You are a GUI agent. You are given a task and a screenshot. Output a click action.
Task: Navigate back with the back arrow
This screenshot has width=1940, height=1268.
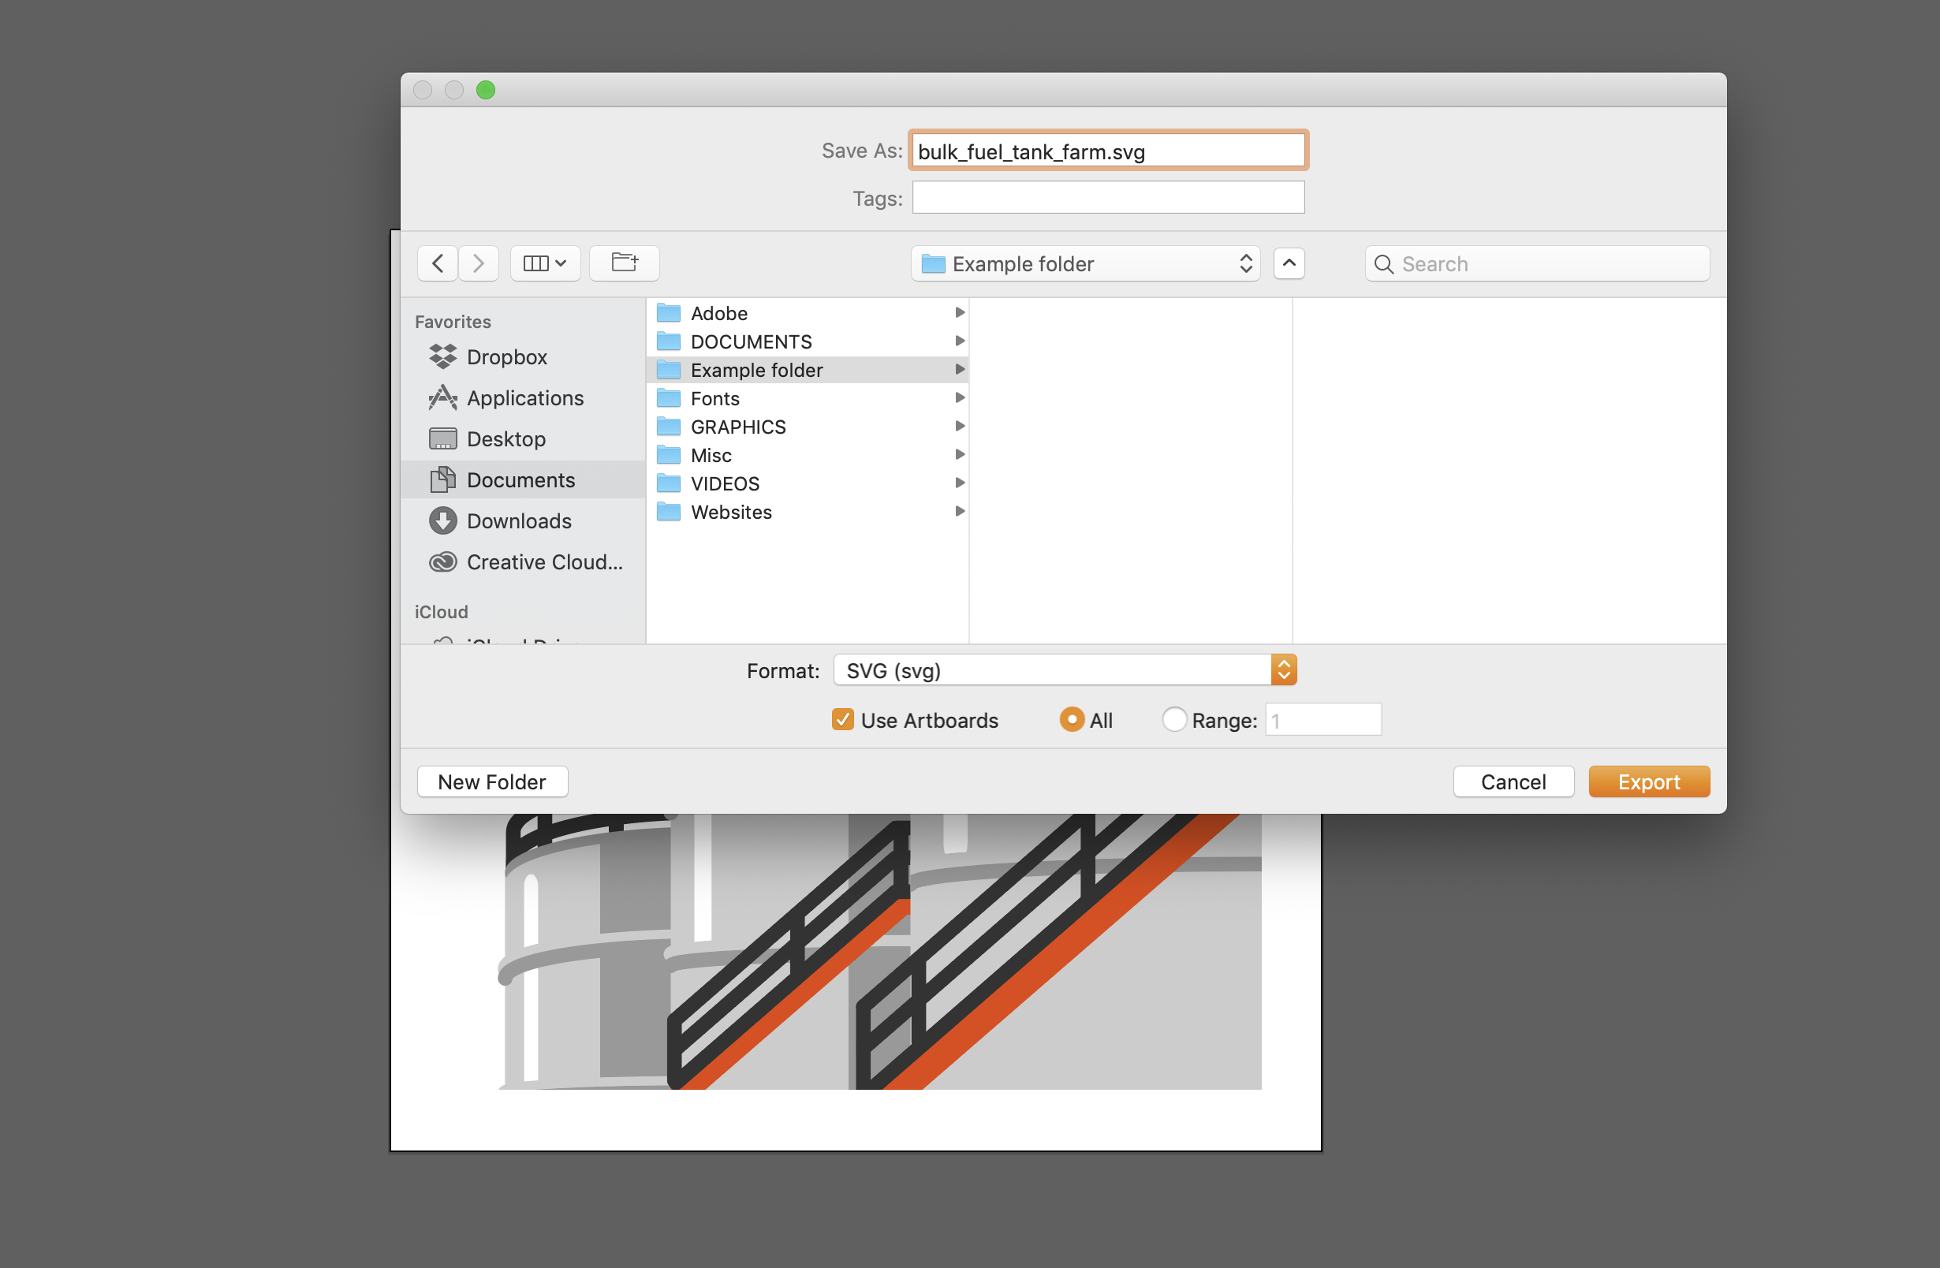[x=437, y=263]
